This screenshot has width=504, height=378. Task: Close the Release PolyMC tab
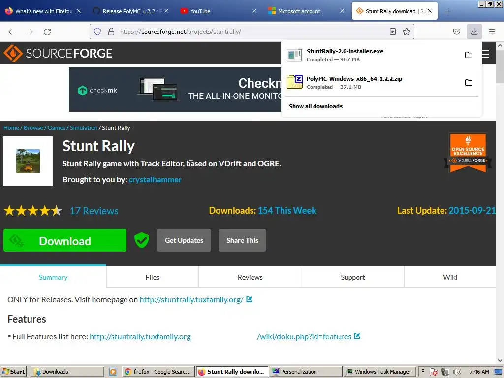(166, 11)
